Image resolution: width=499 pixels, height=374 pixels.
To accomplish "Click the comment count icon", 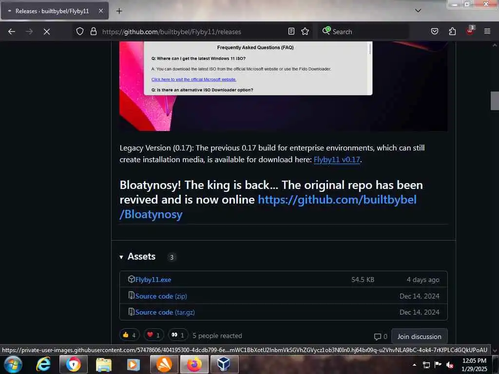I will (x=378, y=337).
